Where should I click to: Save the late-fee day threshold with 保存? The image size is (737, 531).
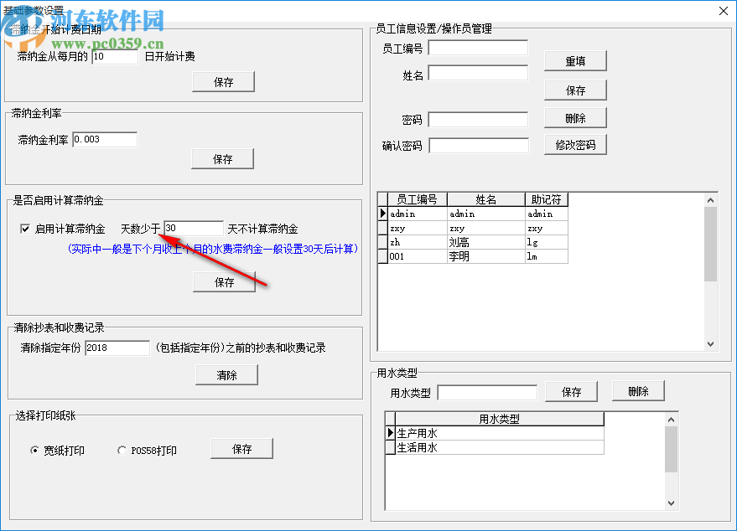[x=223, y=281]
